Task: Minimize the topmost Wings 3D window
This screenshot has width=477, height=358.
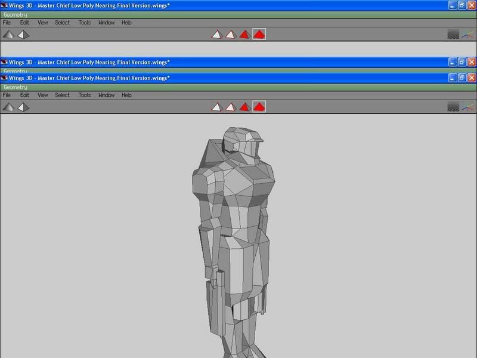Action: coord(453,5)
